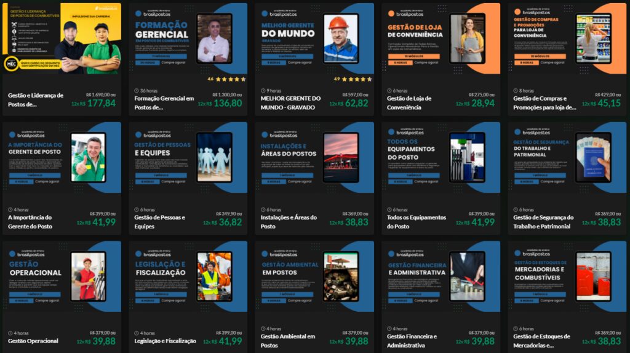Open the Instalações e Áreas do Postos thumbnail

click(x=314, y=157)
